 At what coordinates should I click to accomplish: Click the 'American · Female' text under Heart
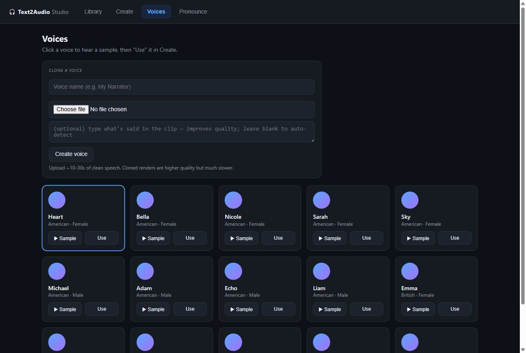pyautogui.click(x=68, y=224)
